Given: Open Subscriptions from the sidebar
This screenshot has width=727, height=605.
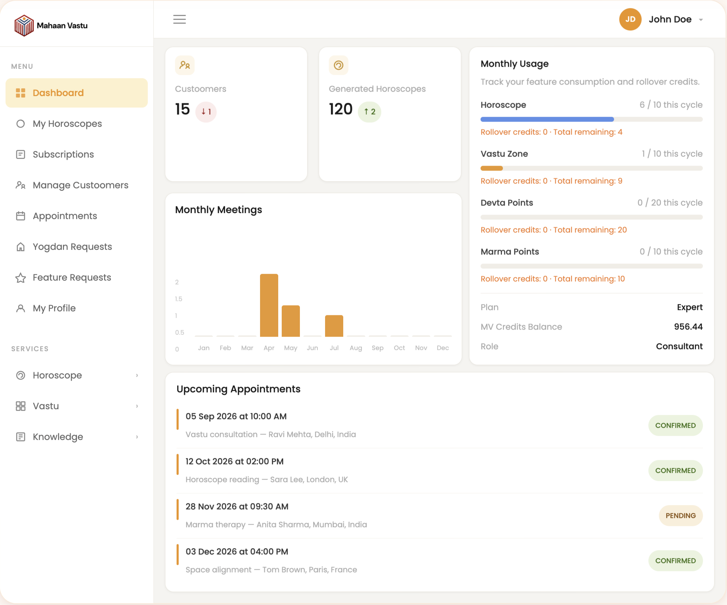Looking at the screenshot, I should [x=77, y=154].
